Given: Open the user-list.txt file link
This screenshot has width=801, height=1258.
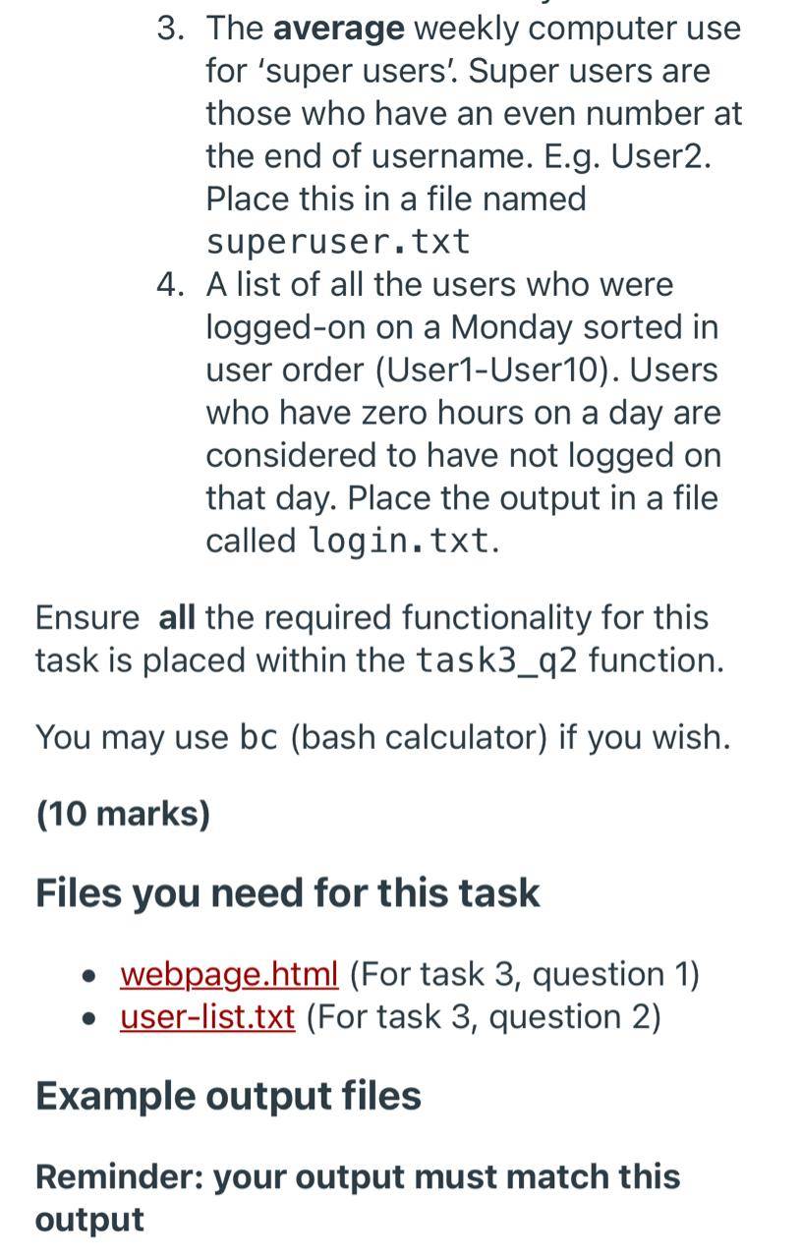Looking at the screenshot, I should pyautogui.click(x=207, y=1016).
